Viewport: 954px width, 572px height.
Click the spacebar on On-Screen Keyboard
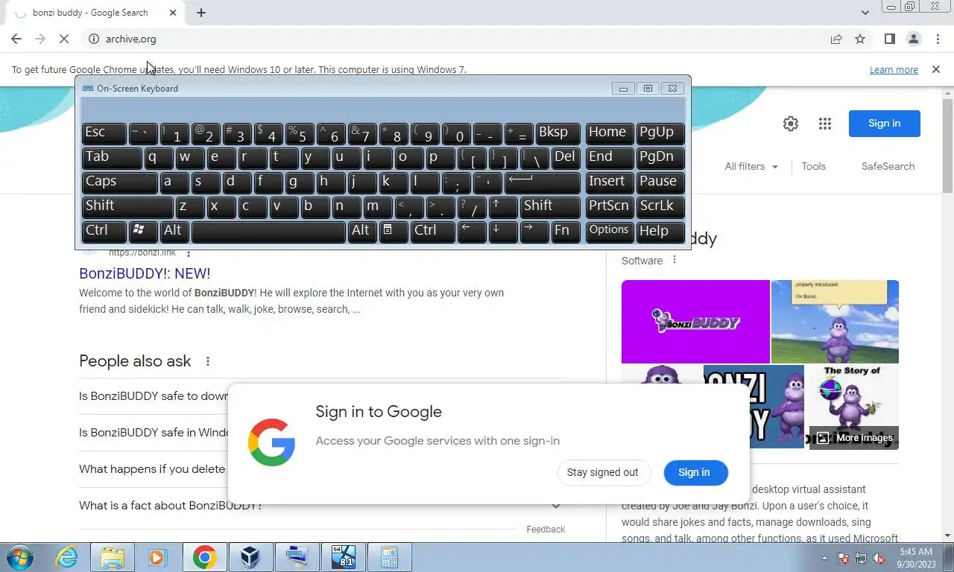(268, 232)
